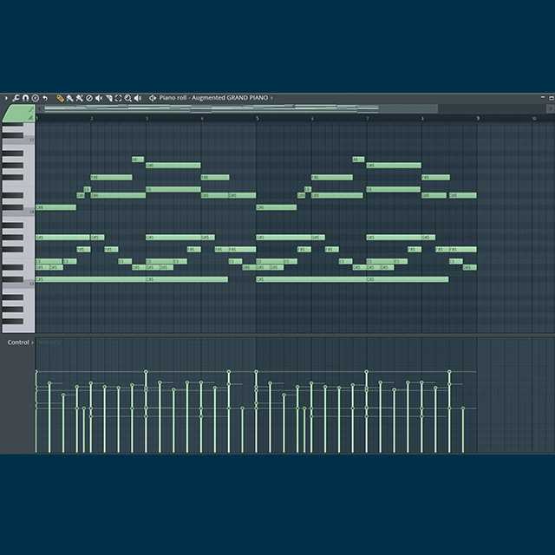The image size is (555, 555).
Task: Toggle the Playback speaker tool
Action: tap(137, 98)
